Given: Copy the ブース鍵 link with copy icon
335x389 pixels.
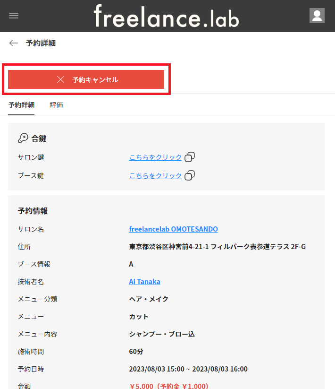Looking at the screenshot, I should click(x=190, y=175).
